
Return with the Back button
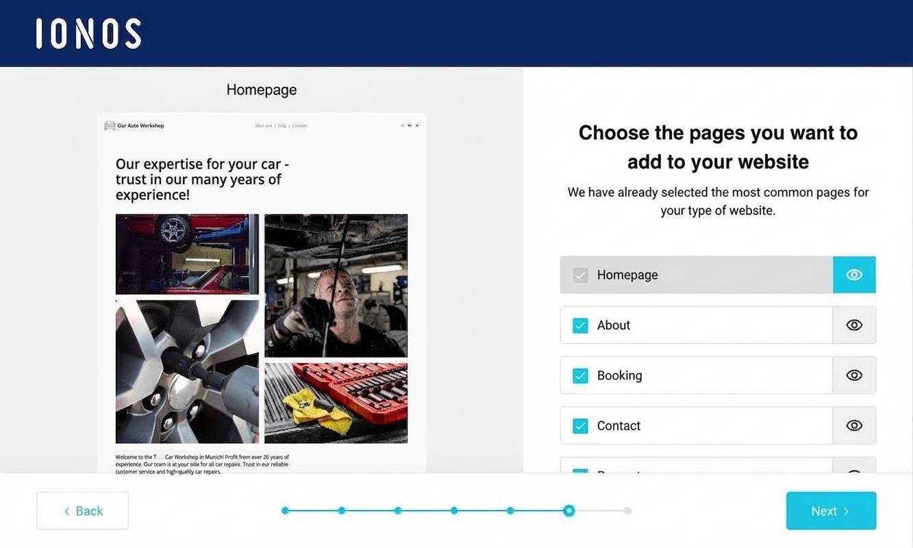[82, 511]
